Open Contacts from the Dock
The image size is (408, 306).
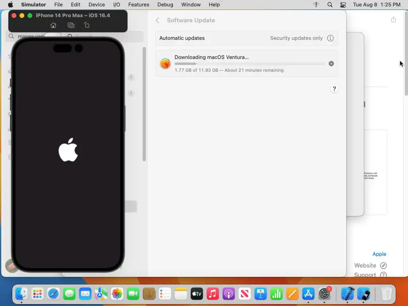point(149,294)
